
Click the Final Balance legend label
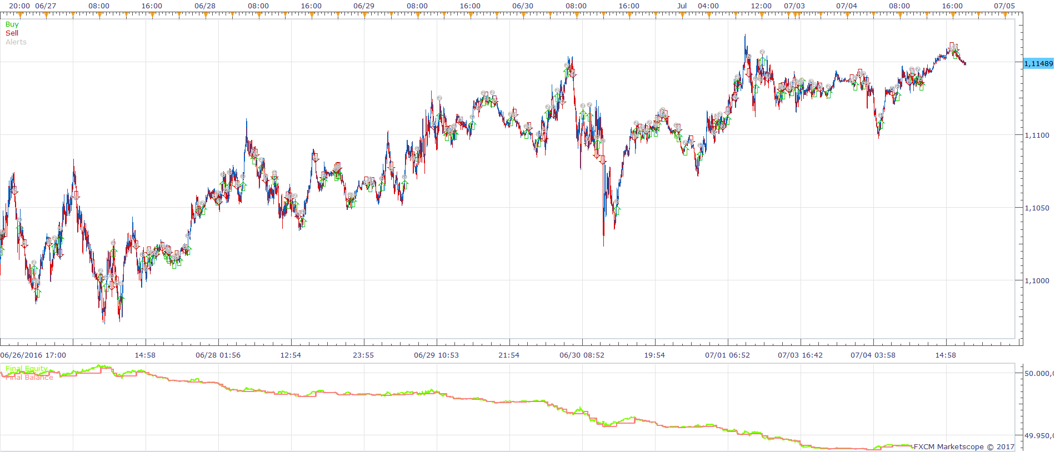pyautogui.click(x=29, y=378)
